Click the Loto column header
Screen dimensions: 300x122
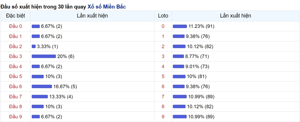click(163, 16)
